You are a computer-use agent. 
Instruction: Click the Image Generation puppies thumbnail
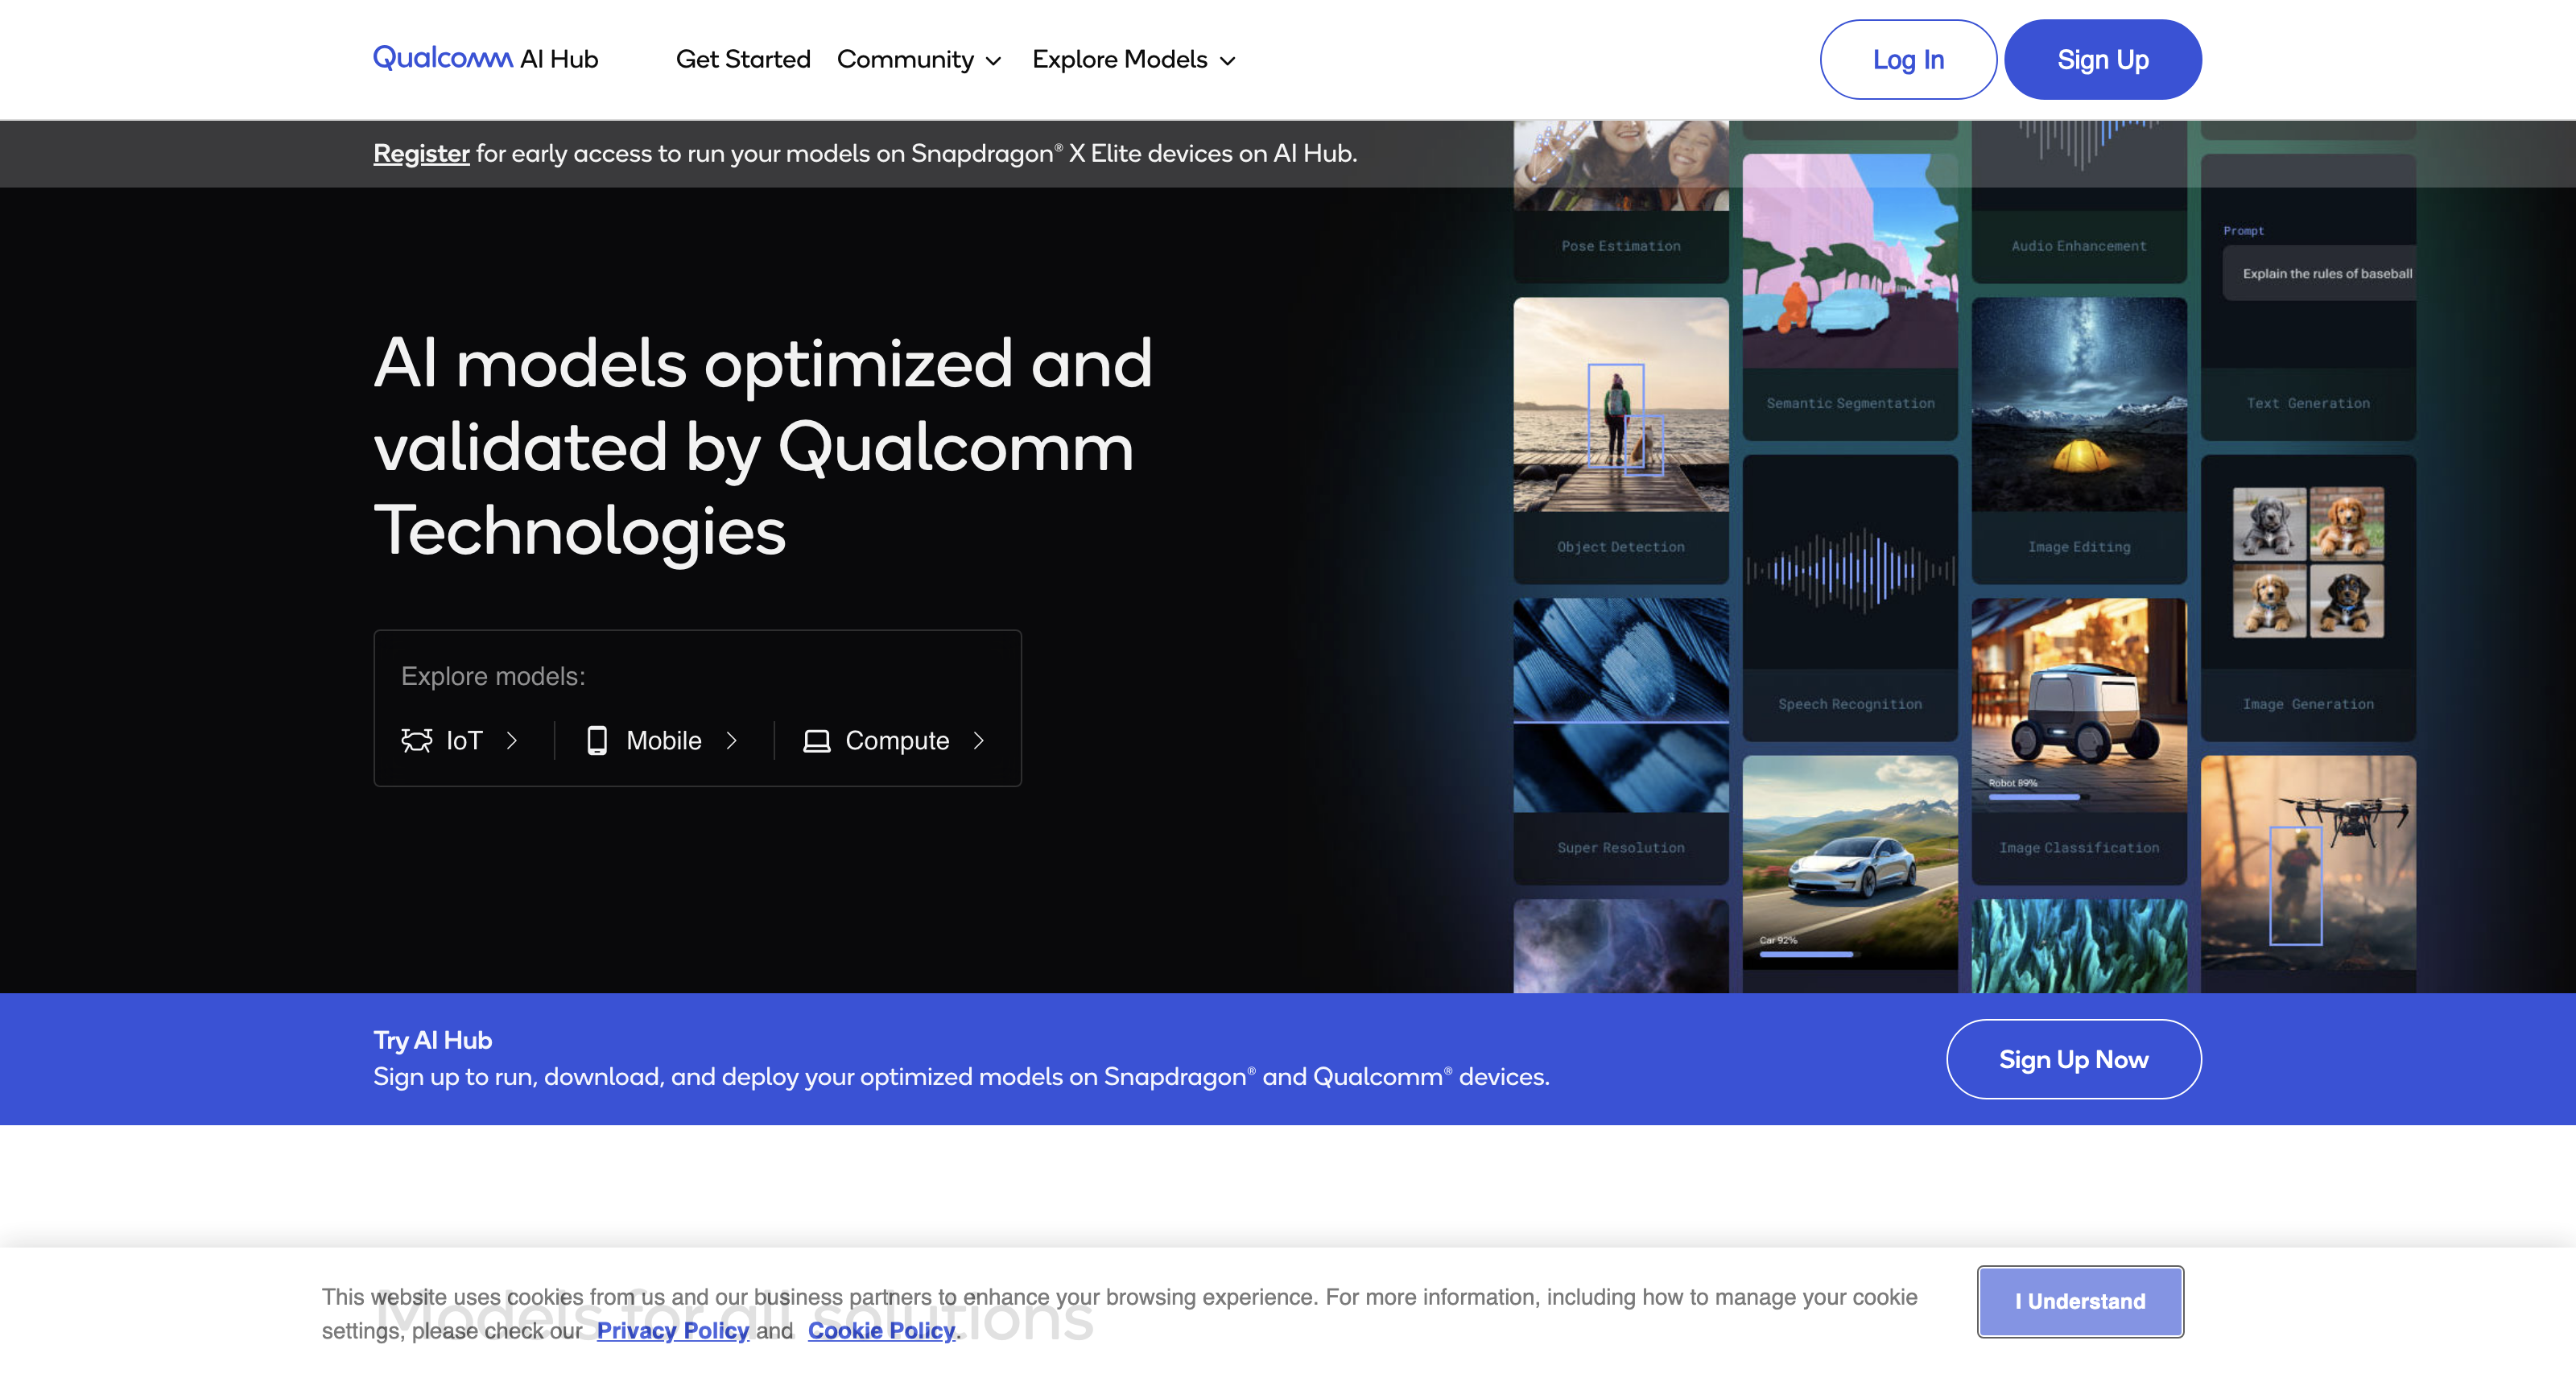(x=2307, y=562)
